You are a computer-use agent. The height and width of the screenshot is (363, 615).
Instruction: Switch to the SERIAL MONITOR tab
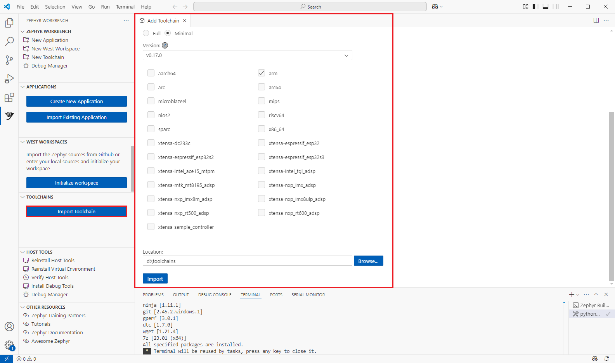[308, 295]
